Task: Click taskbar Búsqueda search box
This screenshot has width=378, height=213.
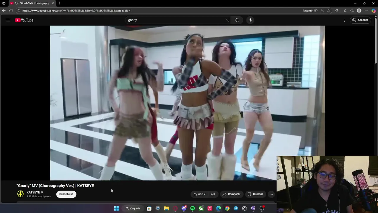Action: pos(133,208)
